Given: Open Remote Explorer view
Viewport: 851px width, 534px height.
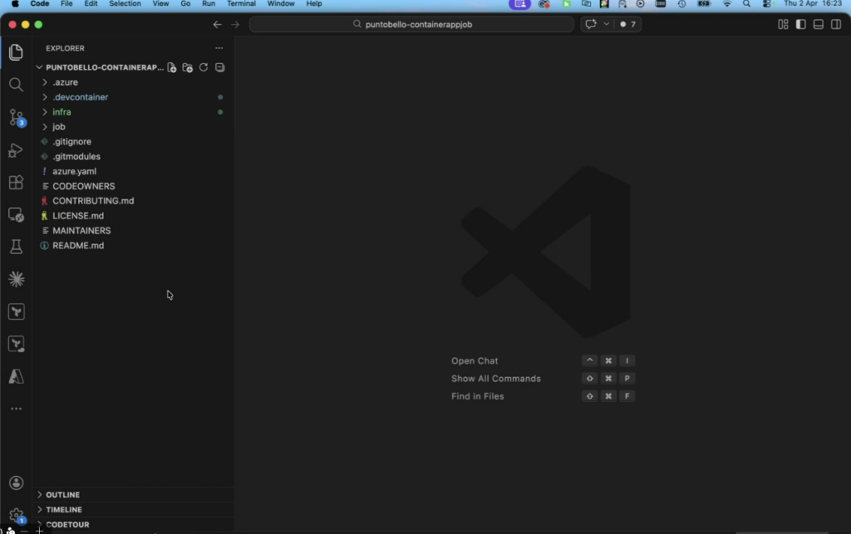Looking at the screenshot, I should [x=16, y=215].
